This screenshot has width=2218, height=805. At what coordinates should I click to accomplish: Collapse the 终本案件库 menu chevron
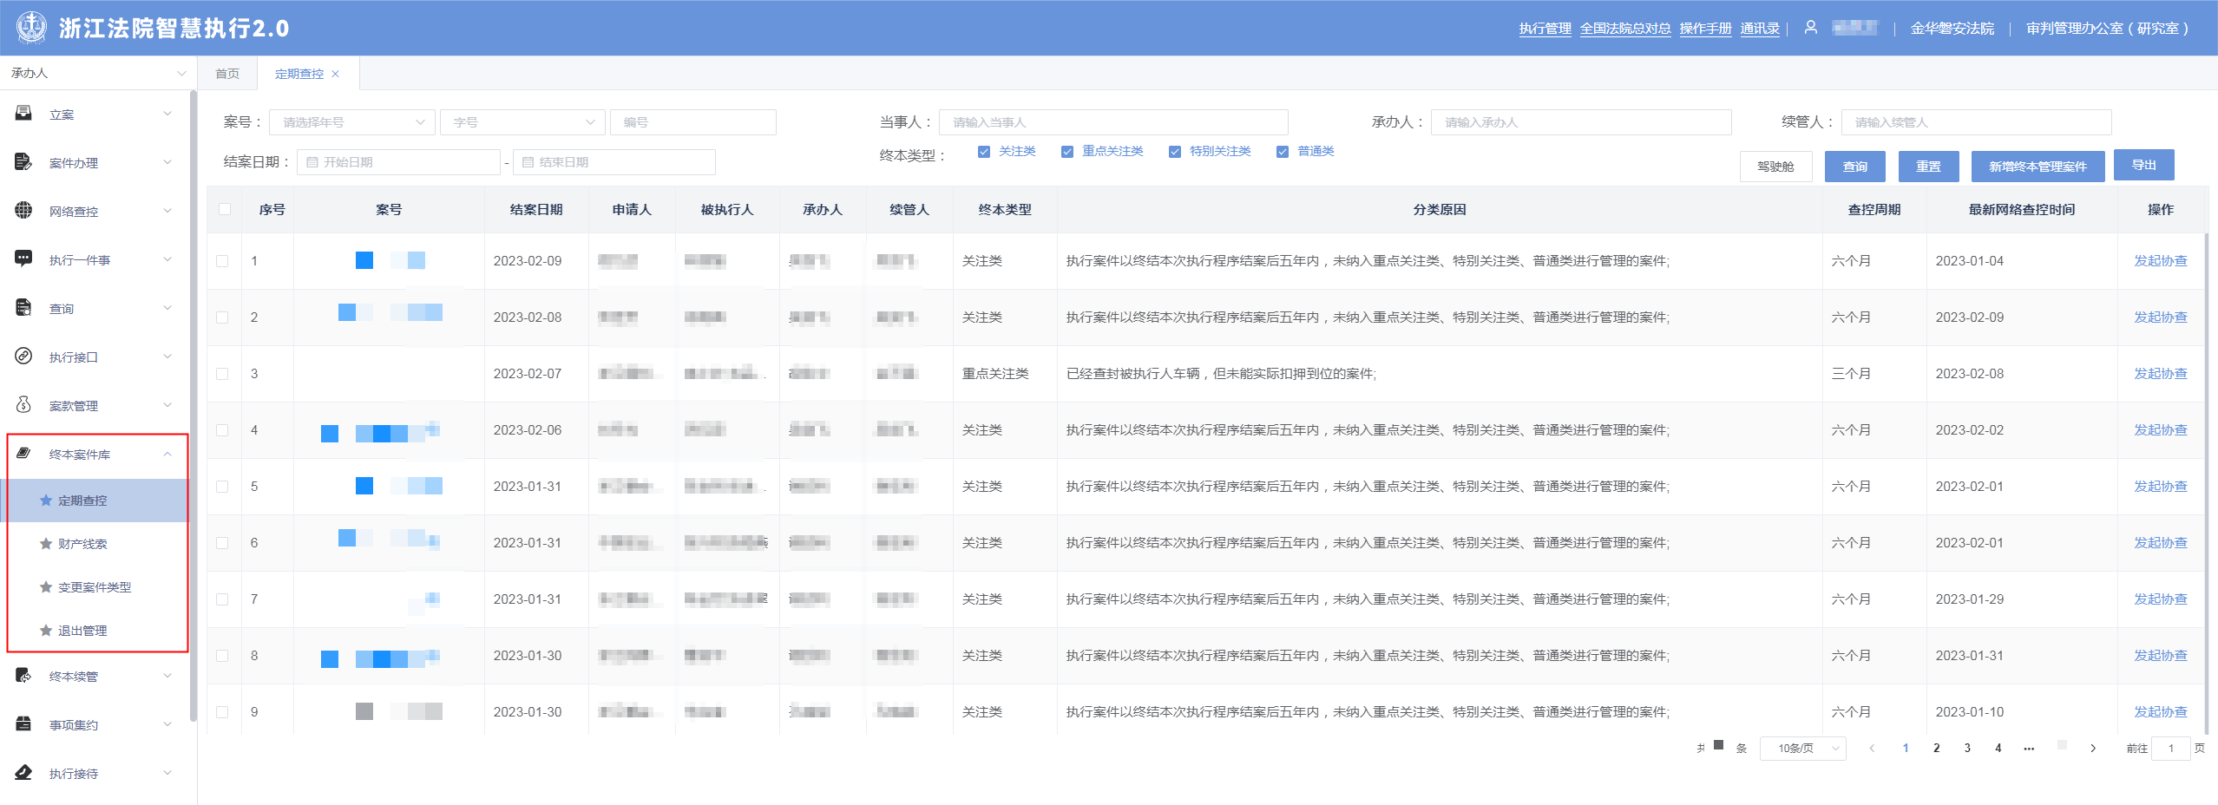click(167, 454)
